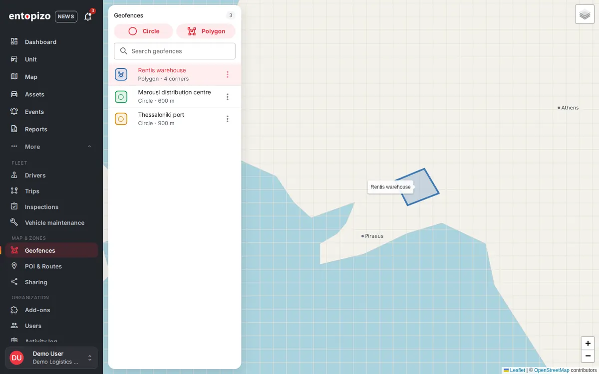This screenshot has height=374, width=599.
Task: Collapse the More section chevron
Action: point(89,147)
